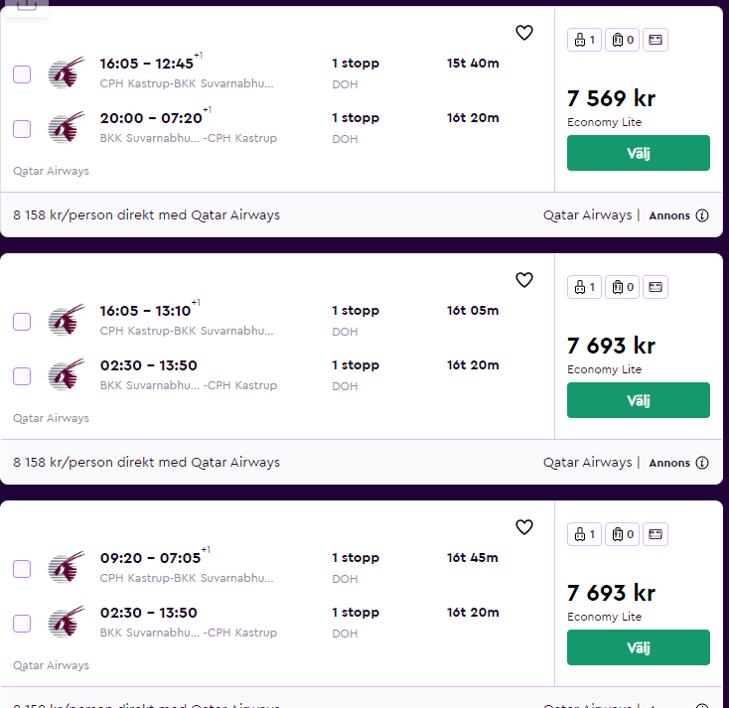Click Välj on the third flight card

[x=638, y=647]
